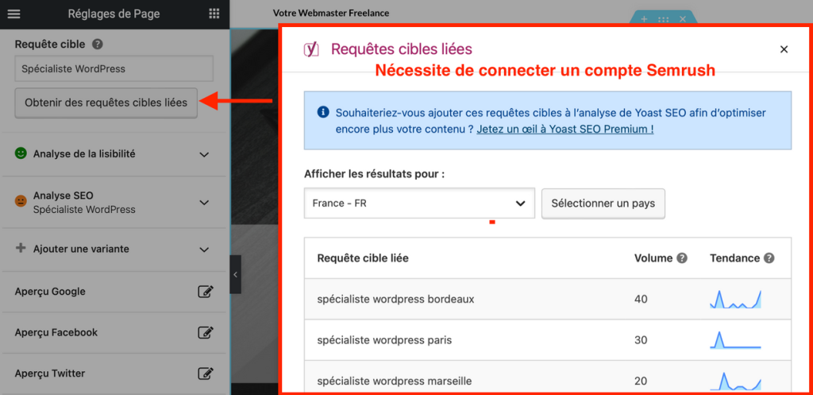The height and width of the screenshot is (395, 813).
Task: Click the Requête cible input field
Action: [114, 68]
